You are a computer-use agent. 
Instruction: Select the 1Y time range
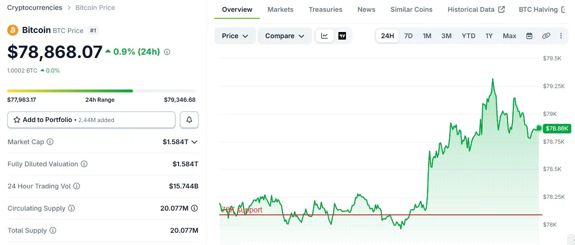tap(489, 36)
